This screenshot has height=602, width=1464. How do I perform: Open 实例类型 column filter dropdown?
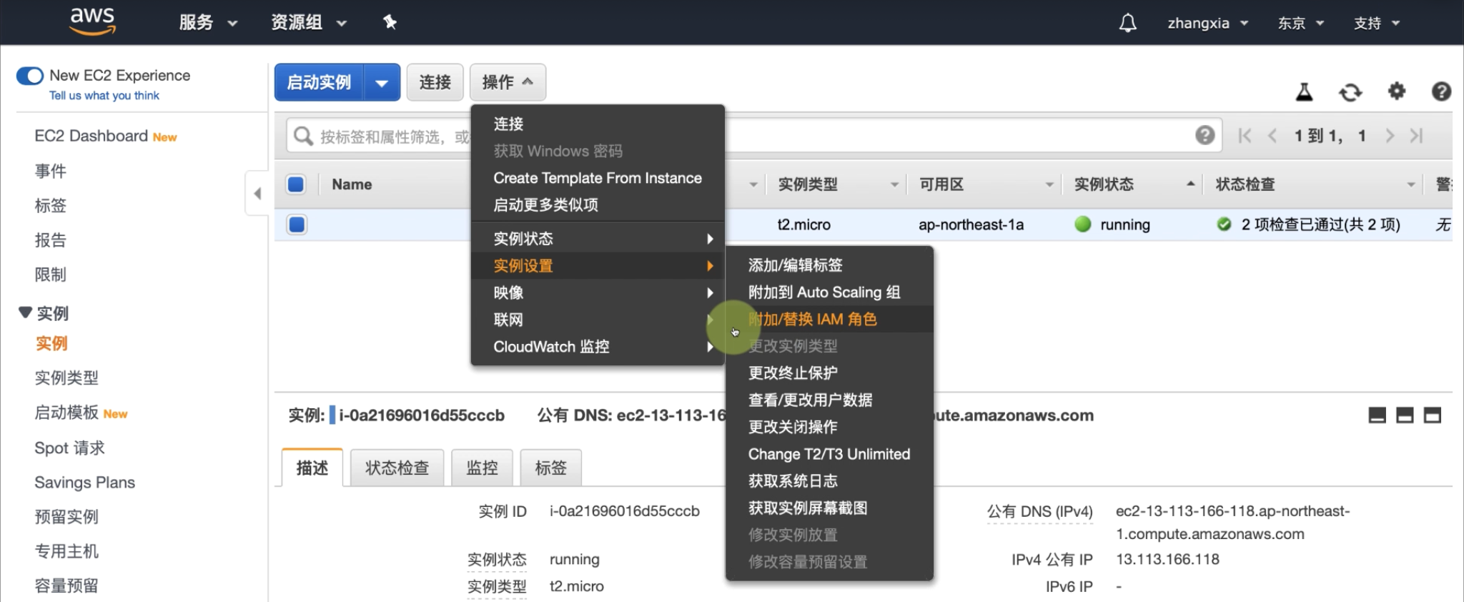(x=894, y=184)
